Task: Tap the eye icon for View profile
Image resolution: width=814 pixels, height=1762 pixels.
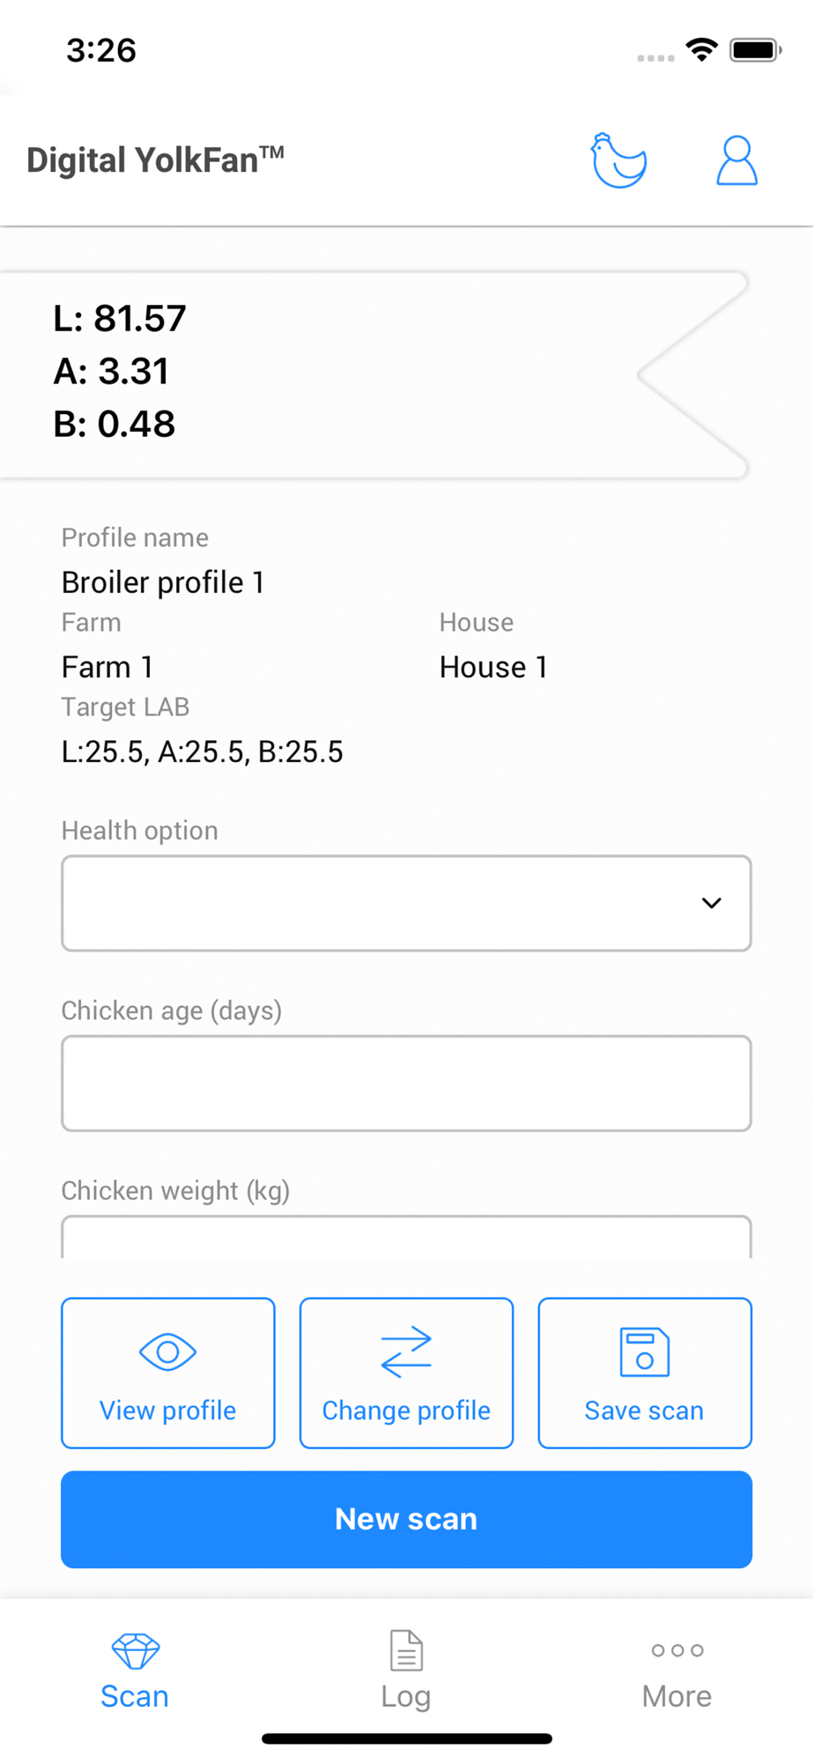Action: coord(167,1351)
